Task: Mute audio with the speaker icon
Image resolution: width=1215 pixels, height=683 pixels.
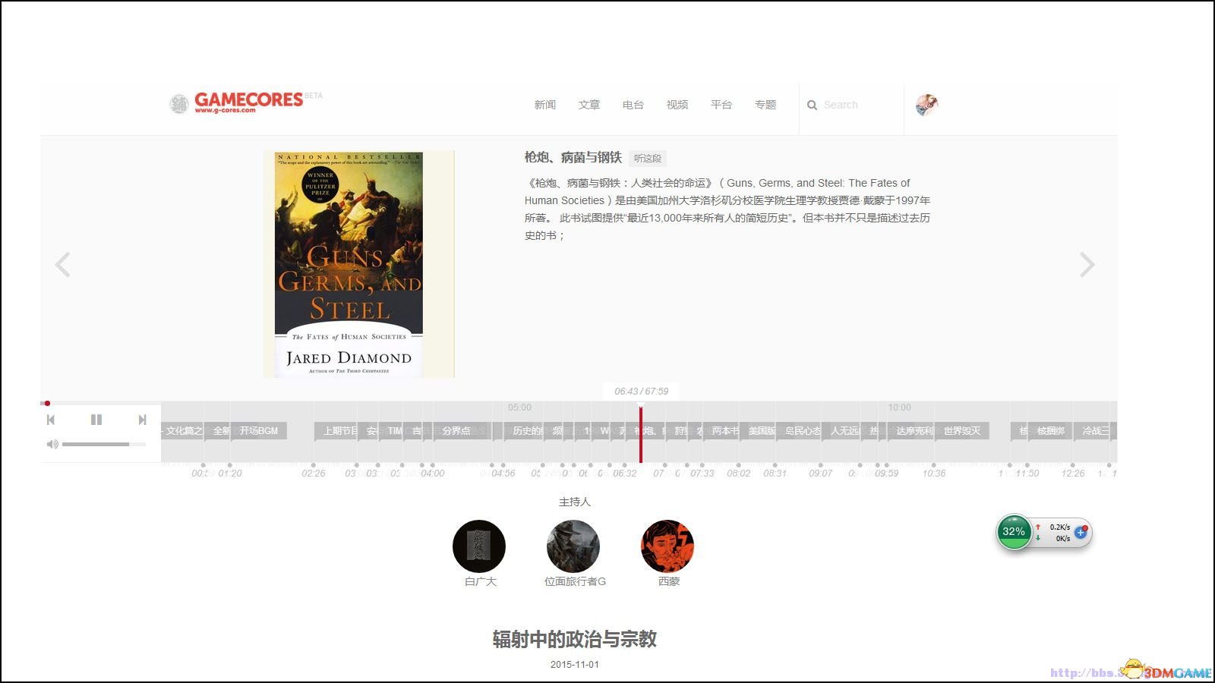Action: click(x=52, y=444)
